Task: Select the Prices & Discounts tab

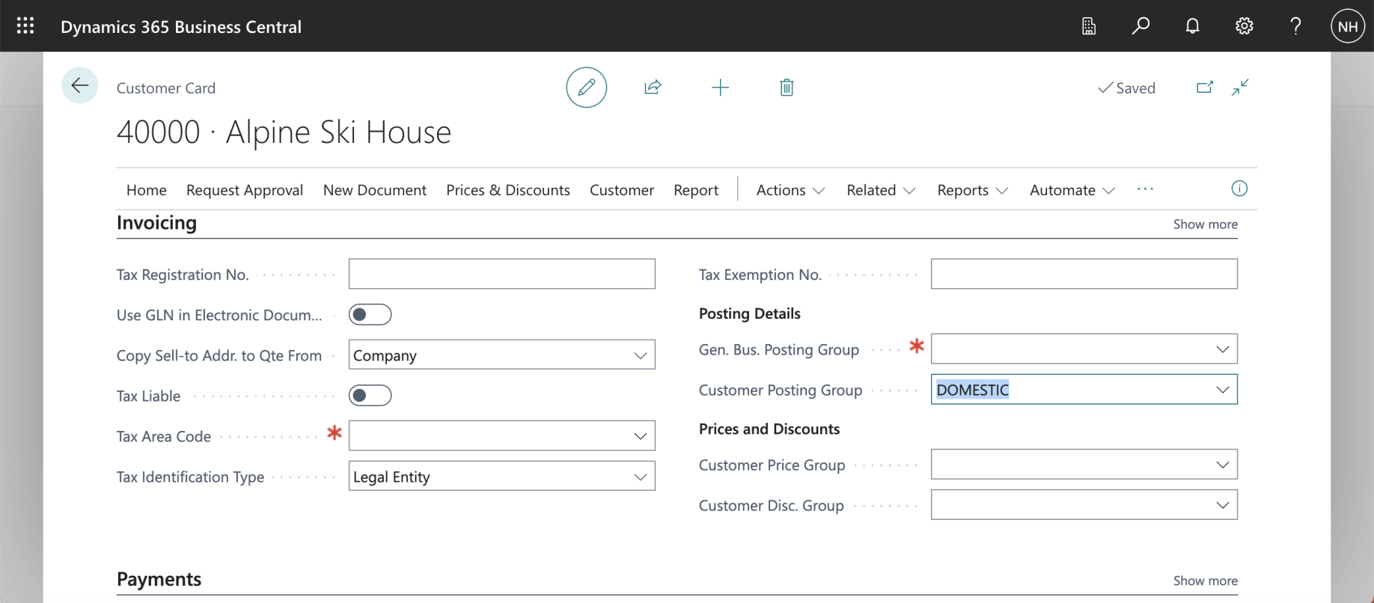Action: 507,190
